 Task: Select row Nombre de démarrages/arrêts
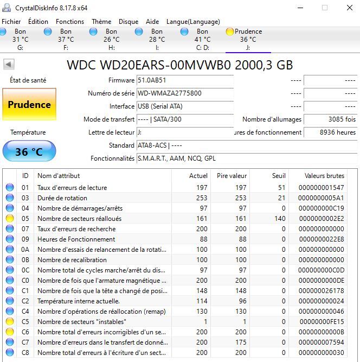click(175, 208)
